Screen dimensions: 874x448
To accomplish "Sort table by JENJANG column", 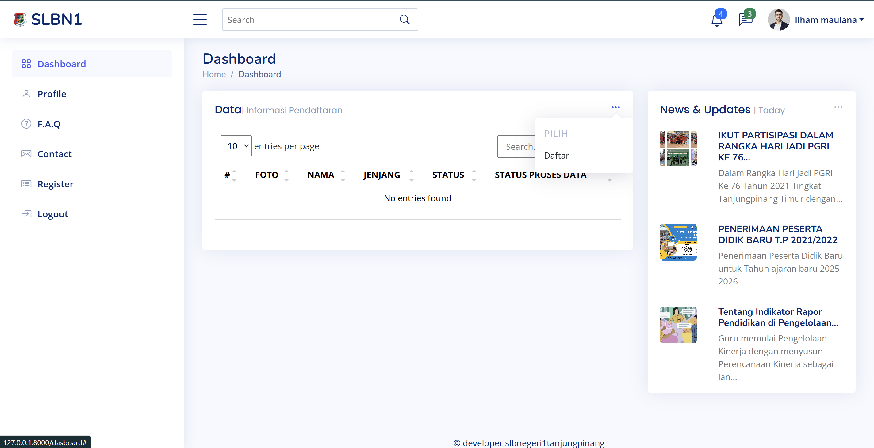I will pyautogui.click(x=381, y=175).
